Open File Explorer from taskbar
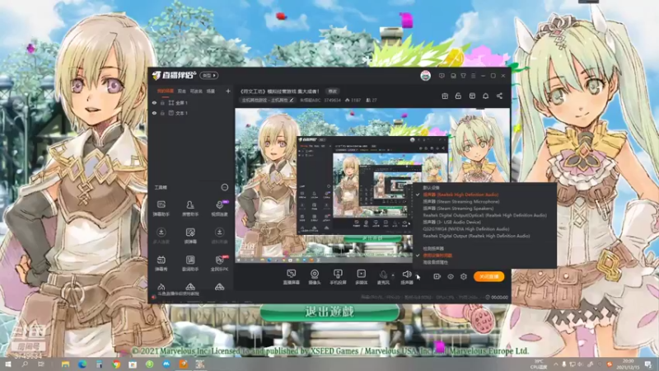The width and height of the screenshot is (659, 371). [x=65, y=364]
